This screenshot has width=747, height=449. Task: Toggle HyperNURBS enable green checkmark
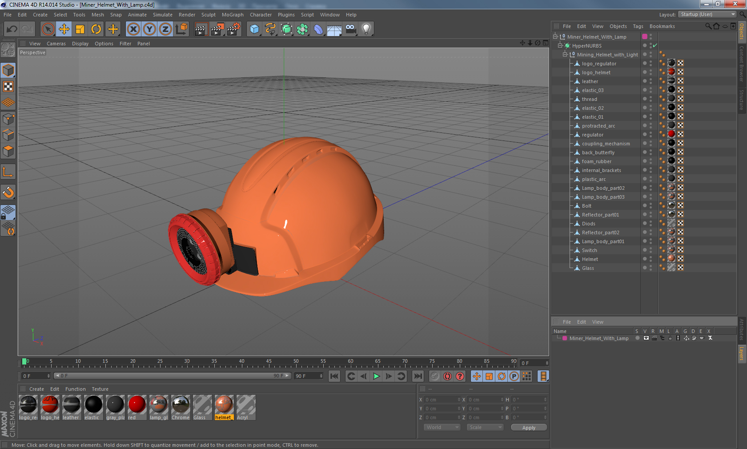point(655,45)
